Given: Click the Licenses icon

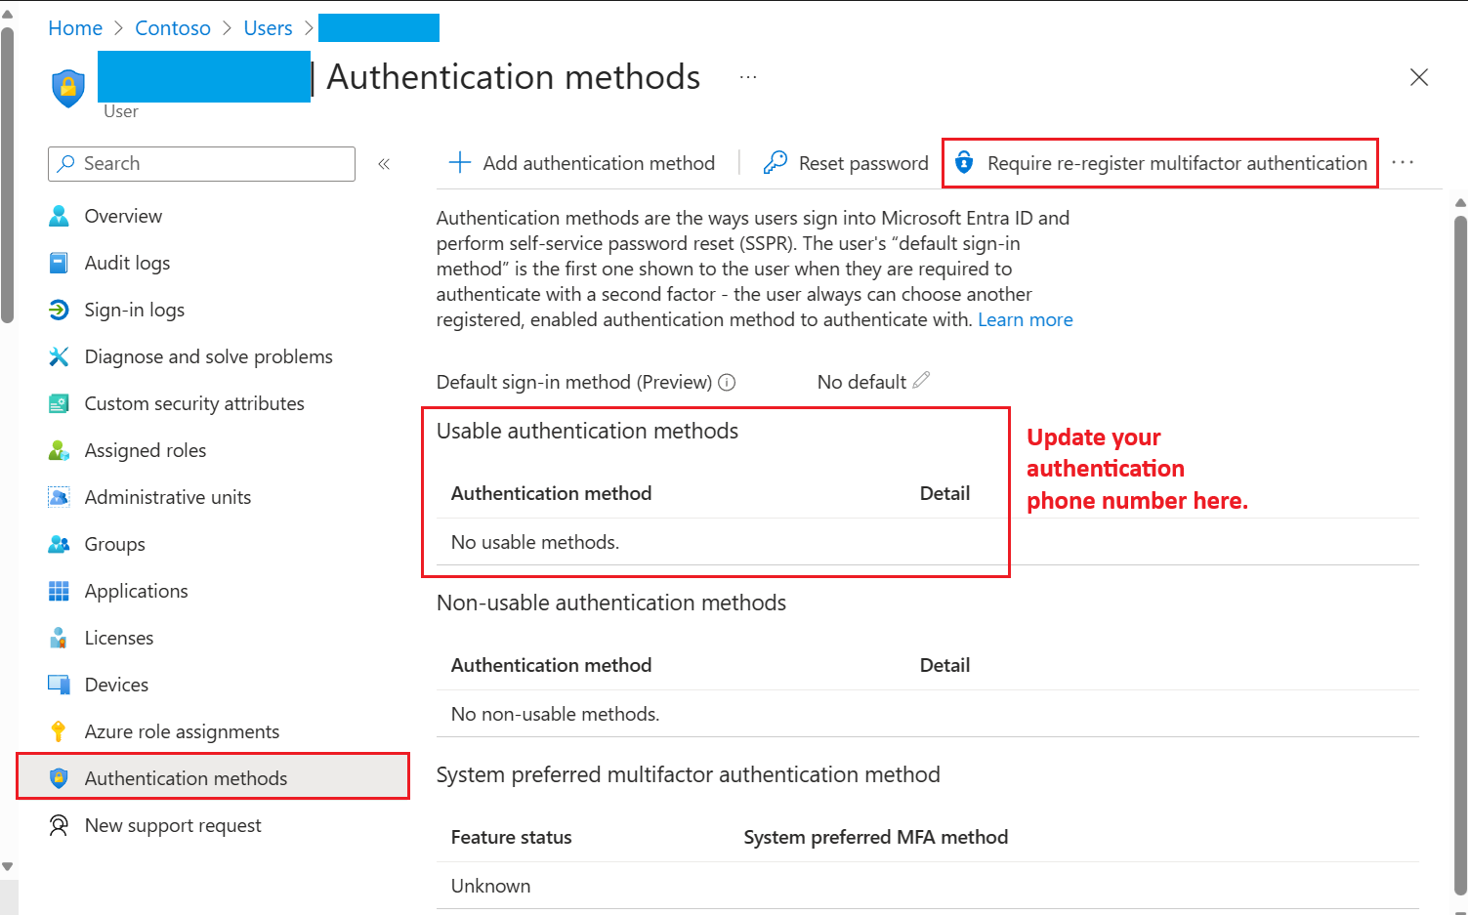Looking at the screenshot, I should tap(59, 638).
